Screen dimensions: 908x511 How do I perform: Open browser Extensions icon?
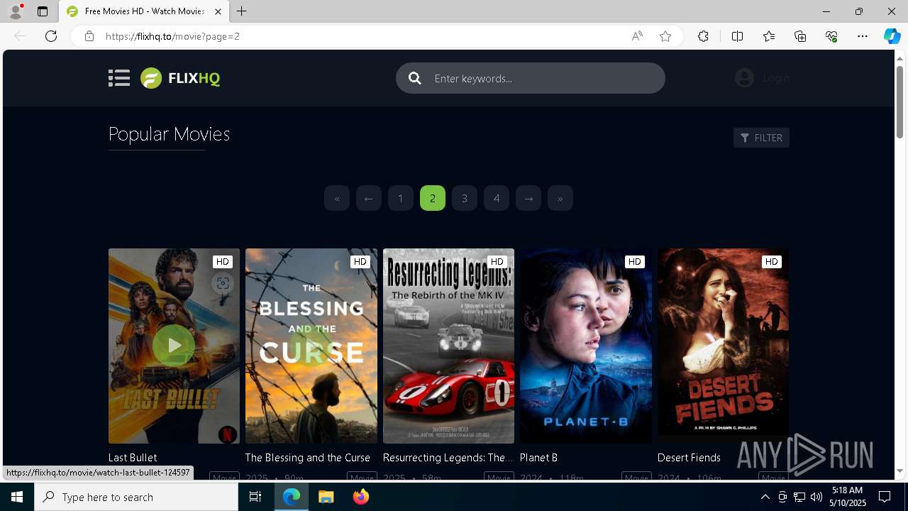point(703,36)
